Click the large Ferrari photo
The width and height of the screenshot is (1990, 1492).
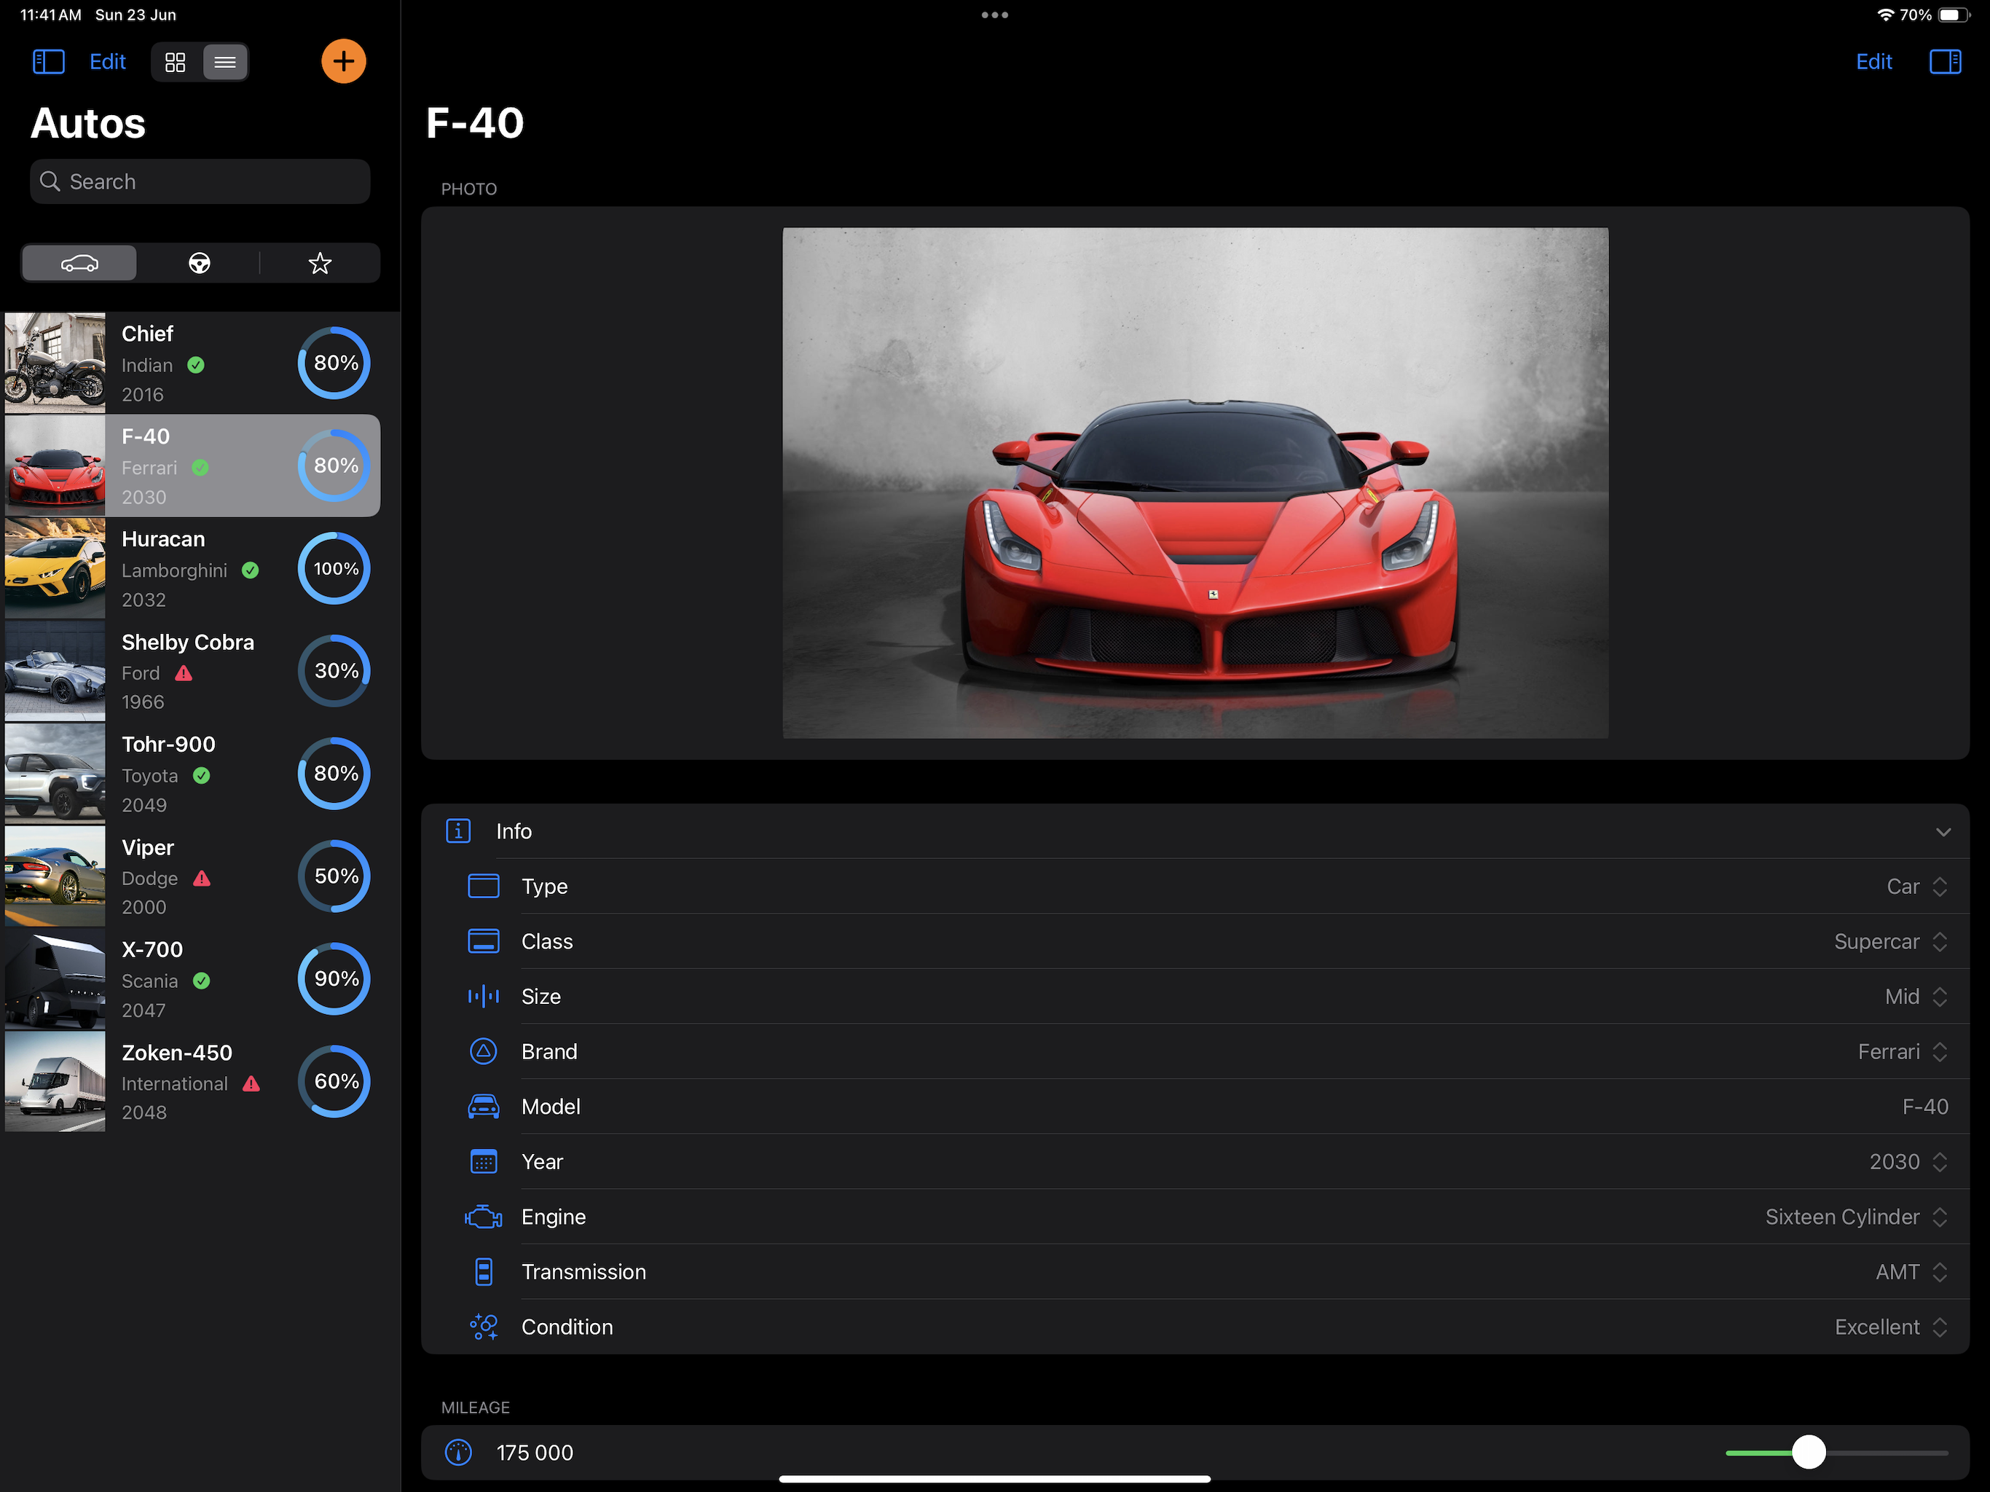click(x=1195, y=483)
